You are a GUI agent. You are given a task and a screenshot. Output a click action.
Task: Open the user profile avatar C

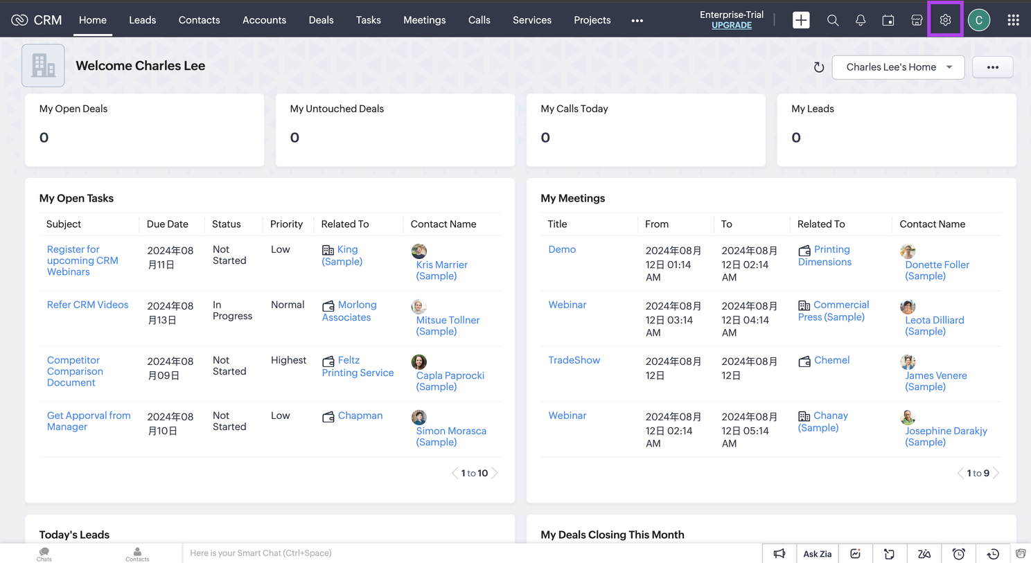[x=979, y=20]
